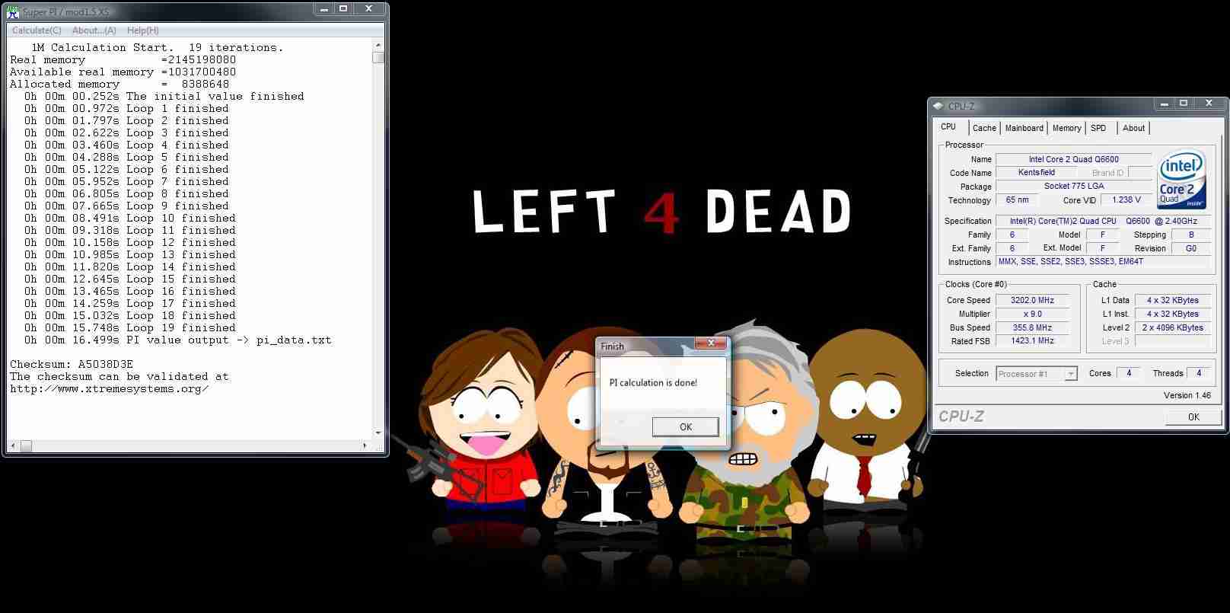Click the '1M Calculation Start' line
The height and width of the screenshot is (613, 1230).
pos(157,48)
